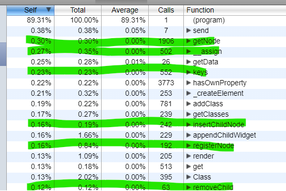Select the (program) row
The image size is (286, 191).
146,20
